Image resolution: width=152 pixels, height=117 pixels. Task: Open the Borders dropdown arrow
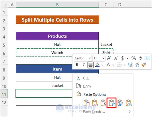pos(124,65)
